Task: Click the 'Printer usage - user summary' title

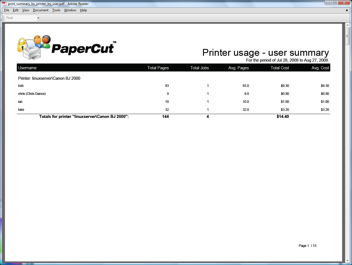Action: coord(266,53)
